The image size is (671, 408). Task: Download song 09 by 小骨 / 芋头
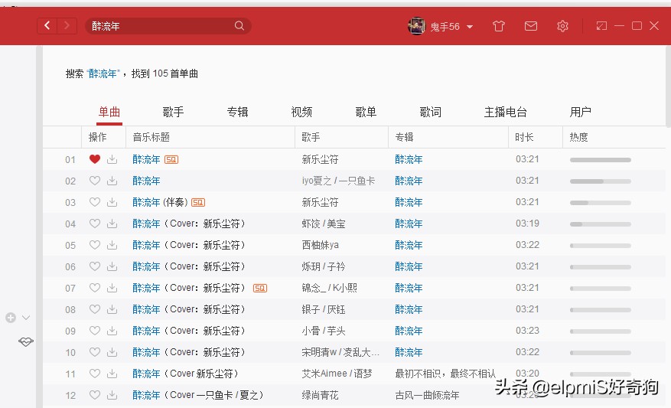[x=112, y=331]
